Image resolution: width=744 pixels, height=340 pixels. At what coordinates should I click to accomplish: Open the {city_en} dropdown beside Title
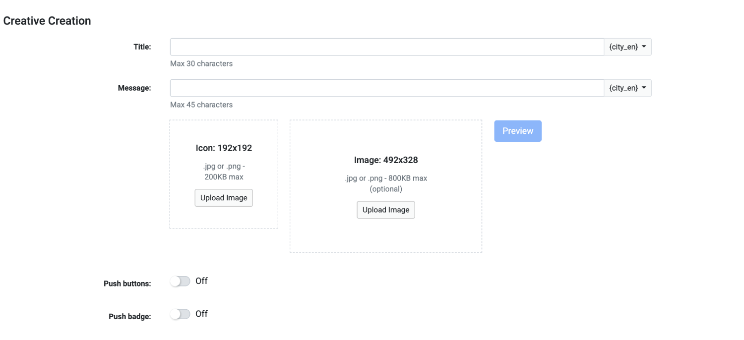click(627, 47)
